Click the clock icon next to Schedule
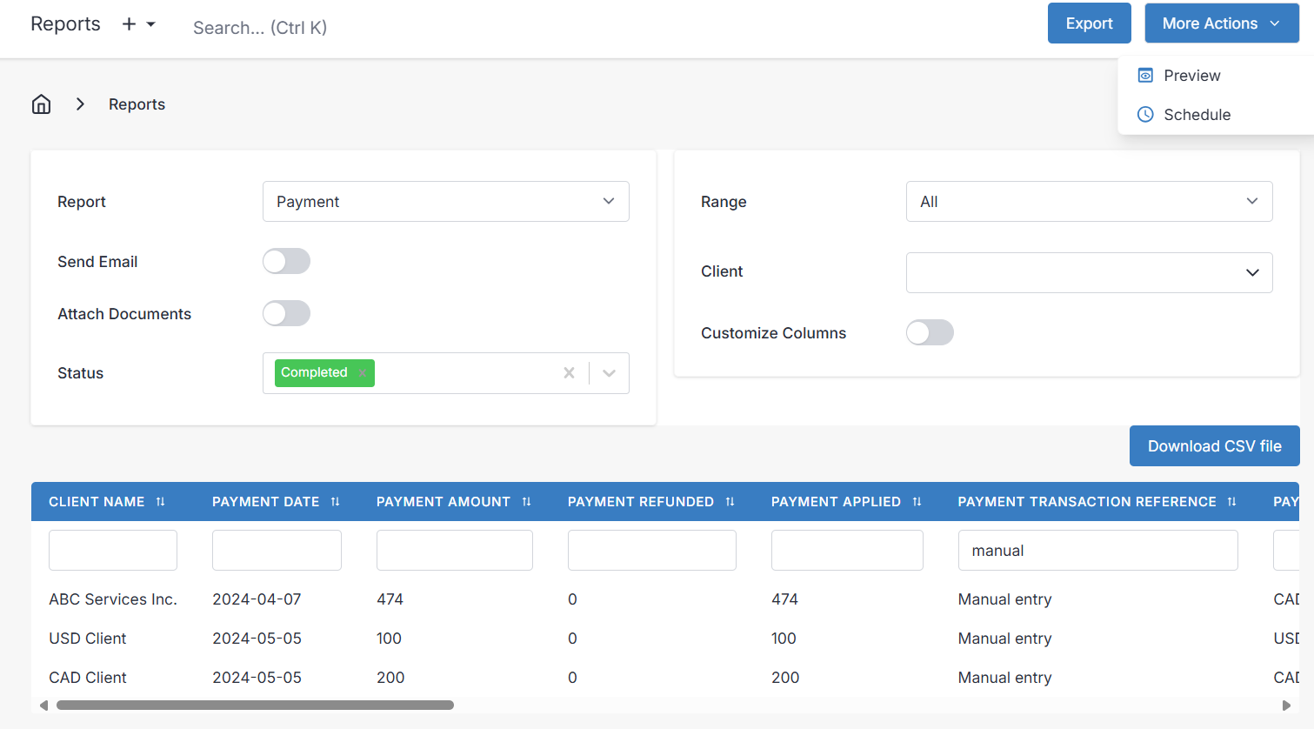Screen dimensions: 1314x729 click(x=1144, y=114)
